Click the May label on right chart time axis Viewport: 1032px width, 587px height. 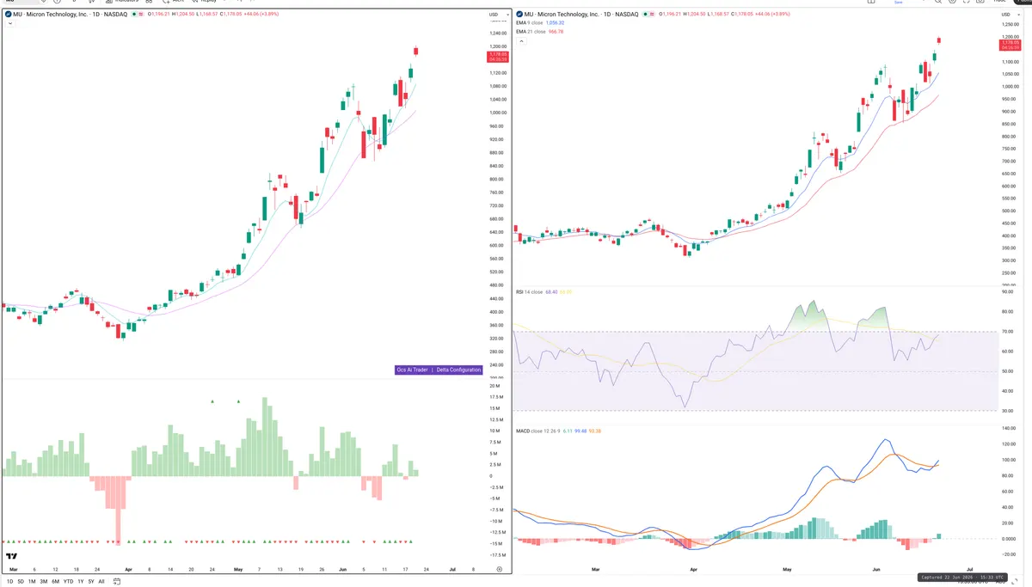788,569
